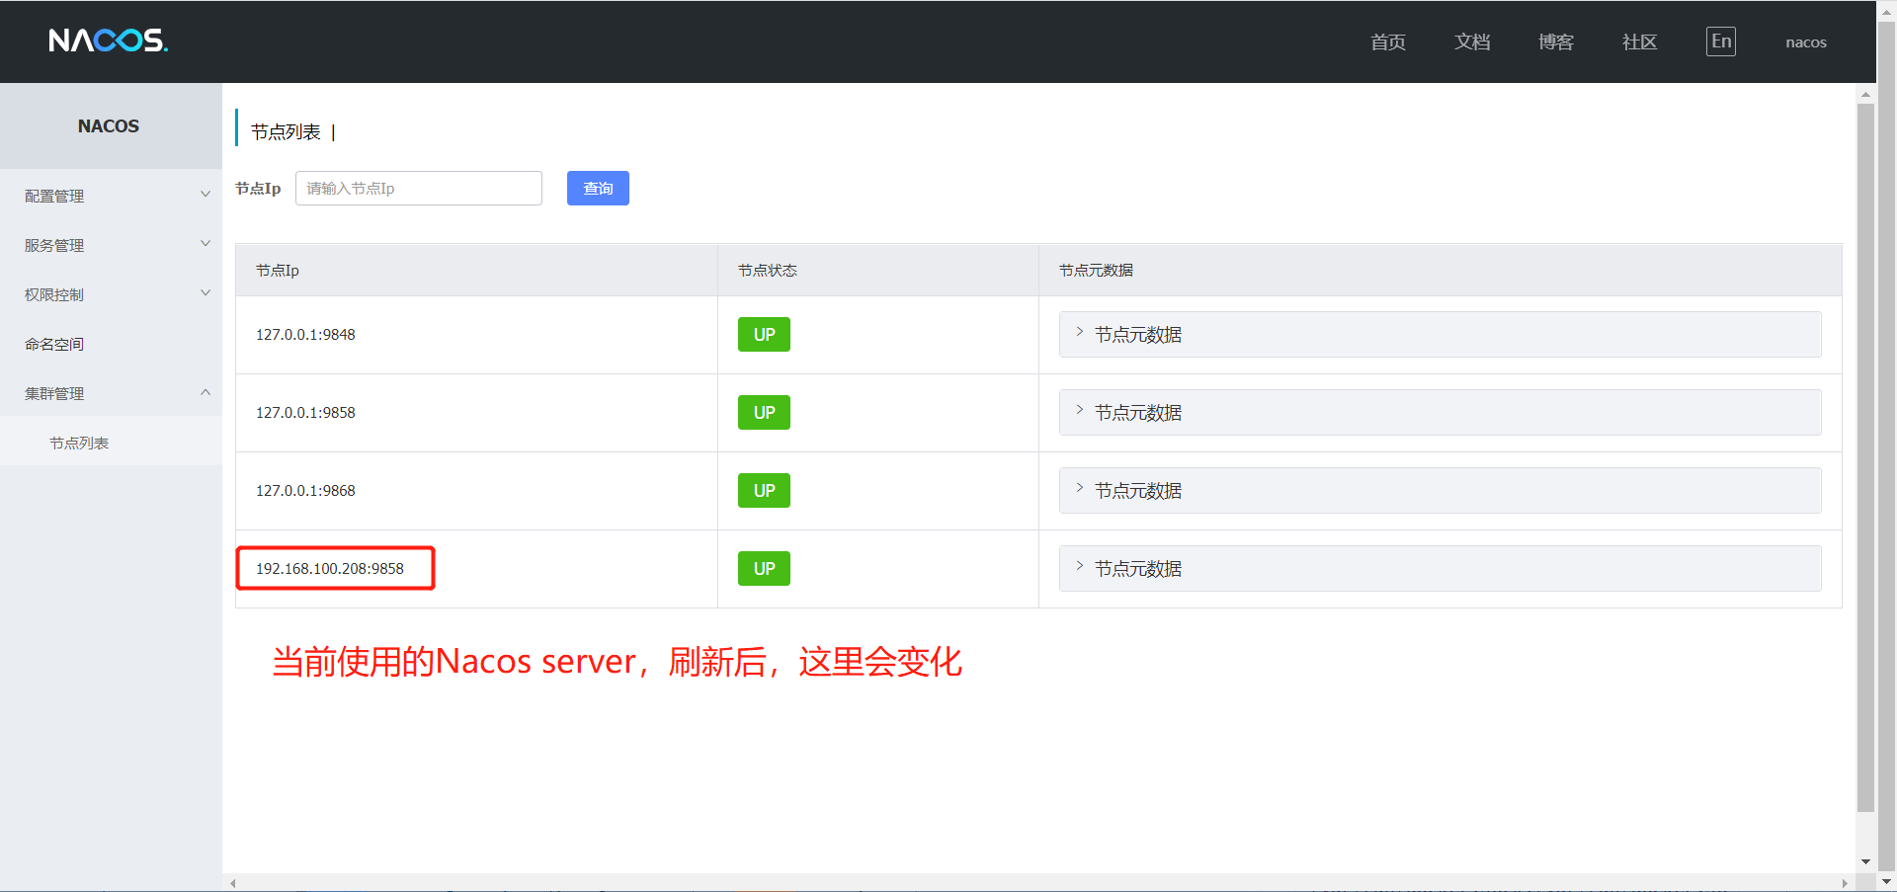This screenshot has height=892, width=1897.
Task: Click chevron arrow beside 配置管理
Action: (206, 195)
